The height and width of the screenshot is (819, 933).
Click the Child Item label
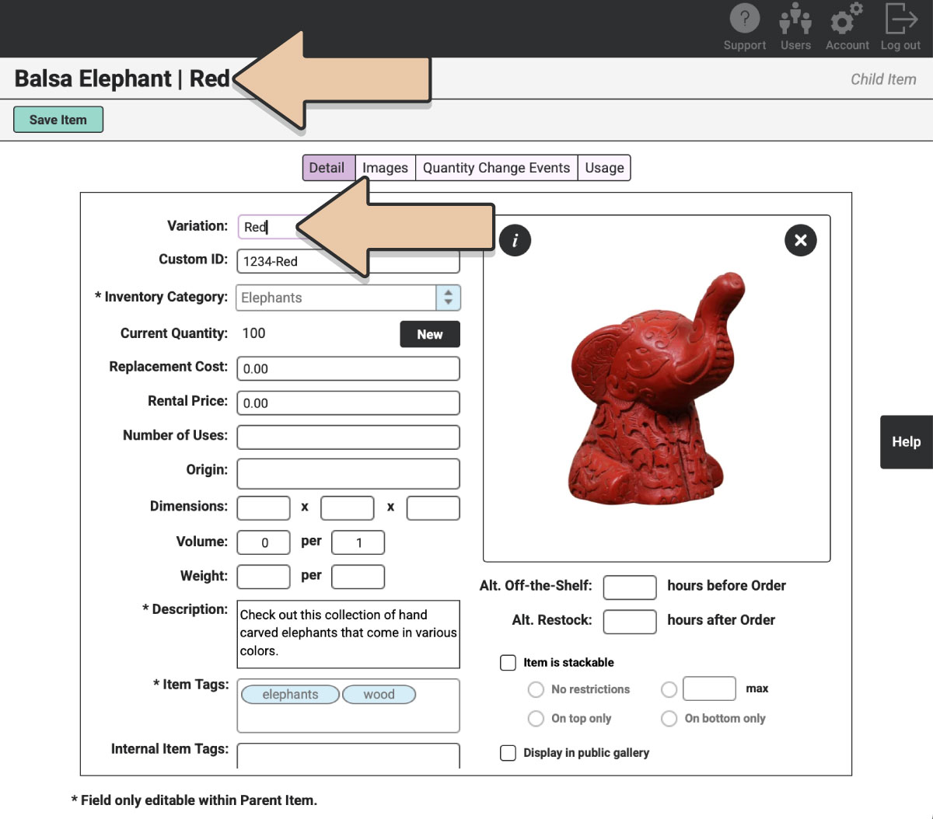point(883,79)
